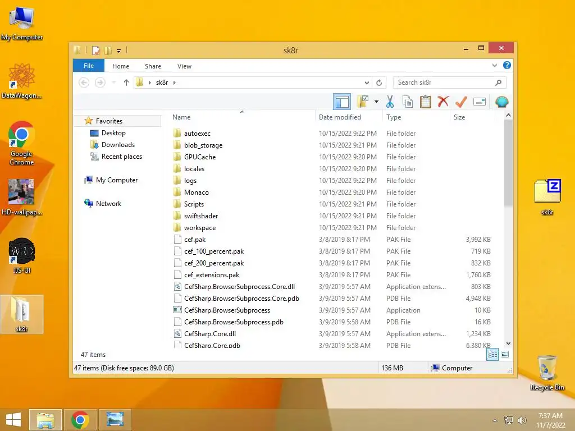Click the Search sk8r field
Viewport: 575px width, 431px height.
pos(450,82)
